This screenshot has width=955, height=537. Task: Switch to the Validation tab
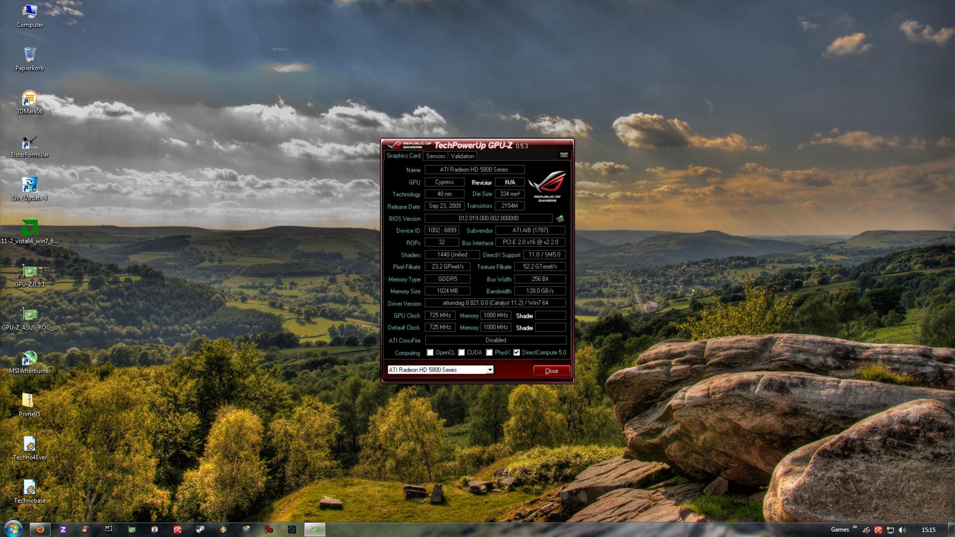coord(462,156)
